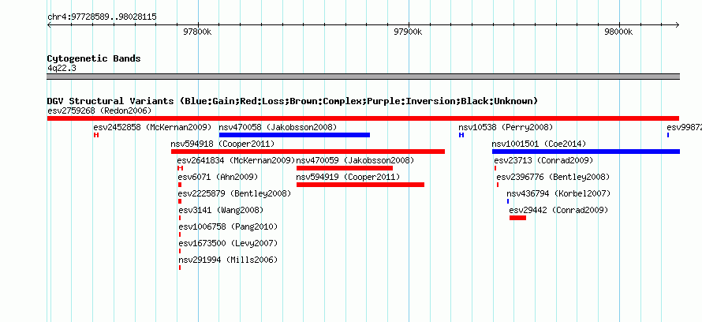The image size is (702, 322).
Task: Open the esv1673500 (Levy2007) label
Action: pyautogui.click(x=228, y=243)
